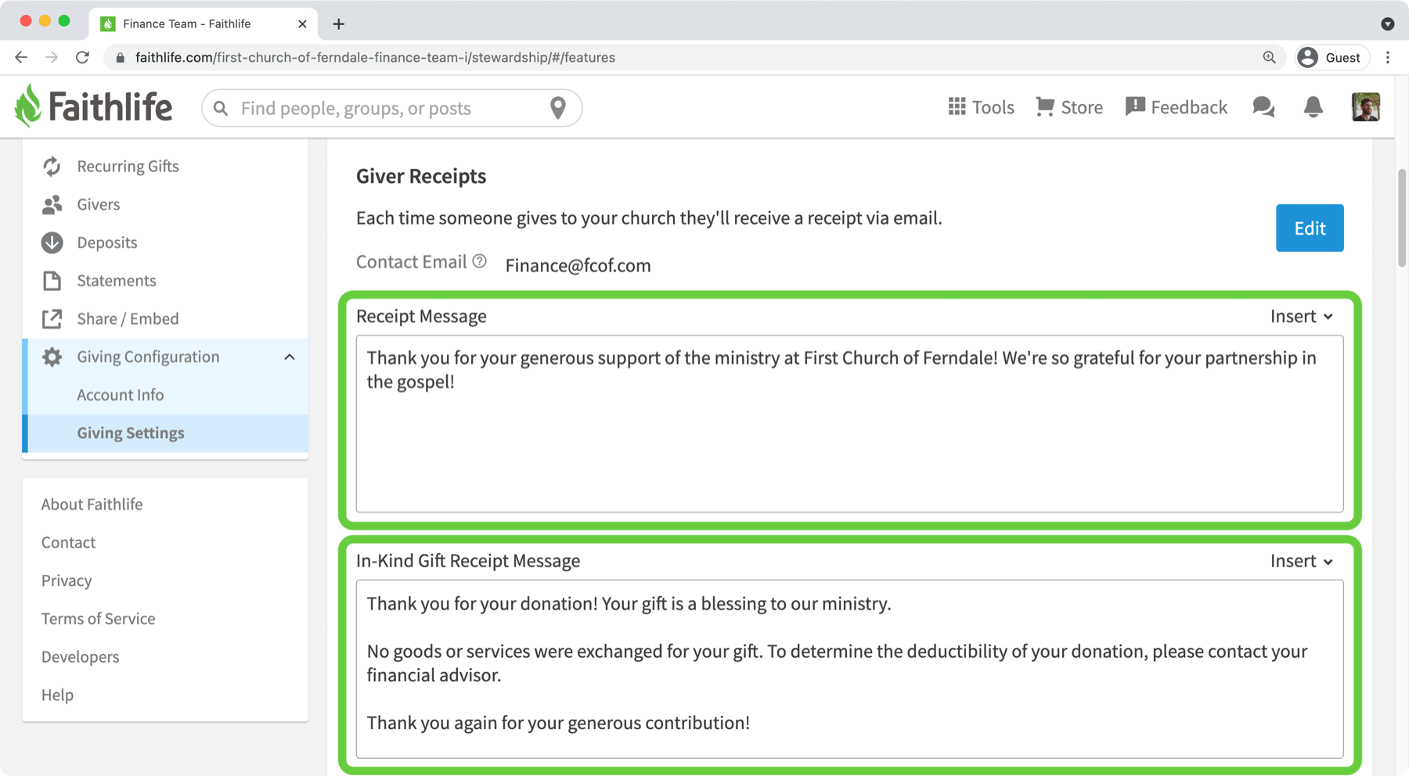Open the tab search dropdown arrow
1409x776 pixels.
tap(1387, 24)
